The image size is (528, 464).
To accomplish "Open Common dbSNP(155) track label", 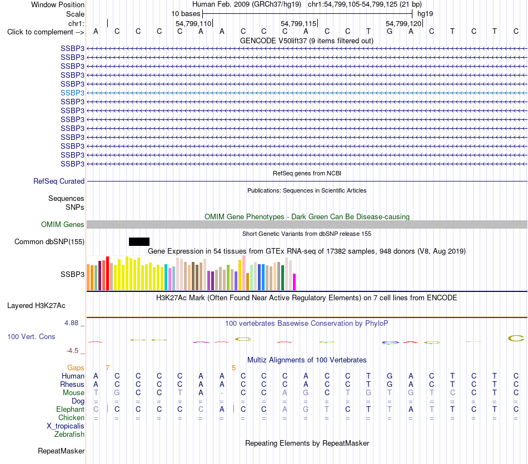I will (x=49, y=242).
